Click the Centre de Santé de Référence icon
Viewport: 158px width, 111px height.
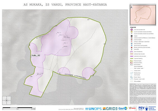coord(131,38)
